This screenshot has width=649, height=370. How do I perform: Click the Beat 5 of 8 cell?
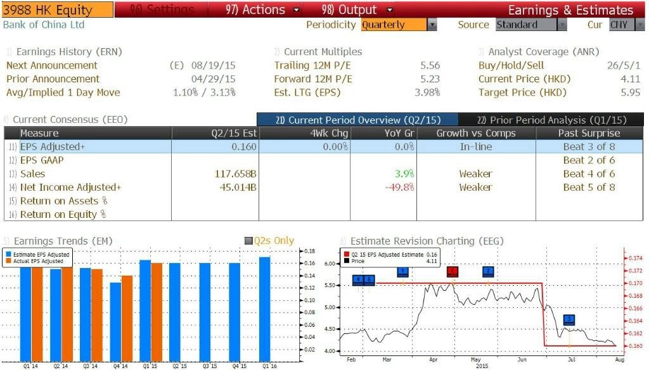click(x=589, y=188)
